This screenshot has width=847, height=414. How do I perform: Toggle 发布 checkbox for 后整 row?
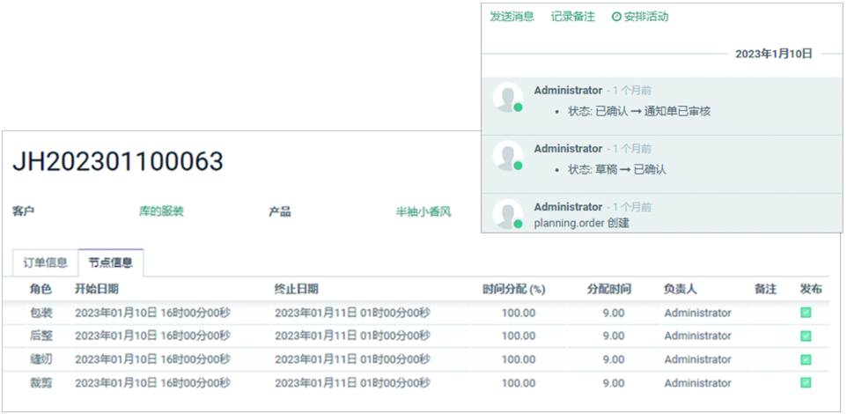tap(806, 336)
